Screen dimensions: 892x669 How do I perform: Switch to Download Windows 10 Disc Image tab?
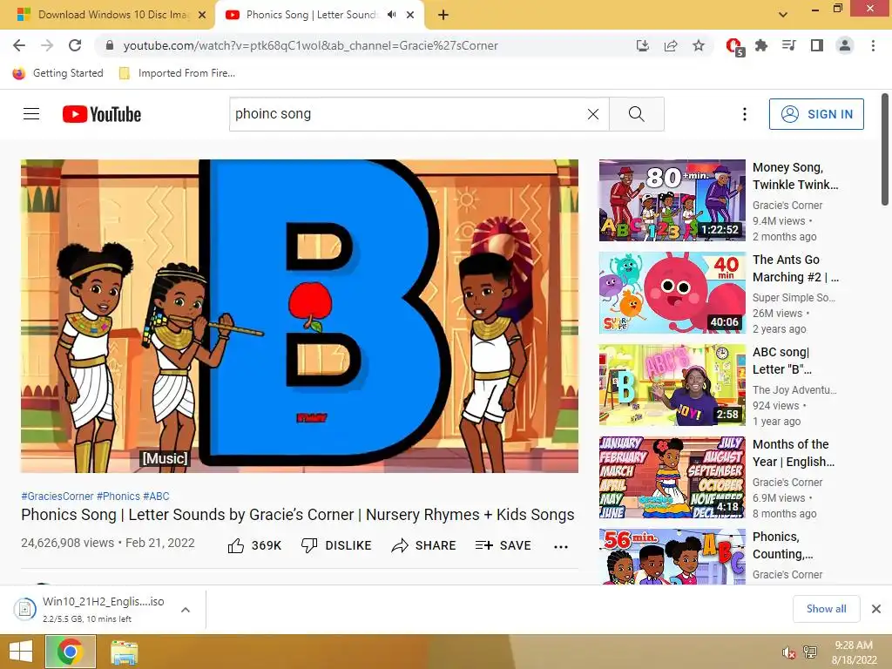tap(112, 15)
